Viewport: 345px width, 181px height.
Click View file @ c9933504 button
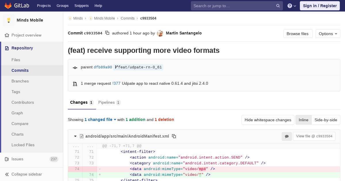314,136
